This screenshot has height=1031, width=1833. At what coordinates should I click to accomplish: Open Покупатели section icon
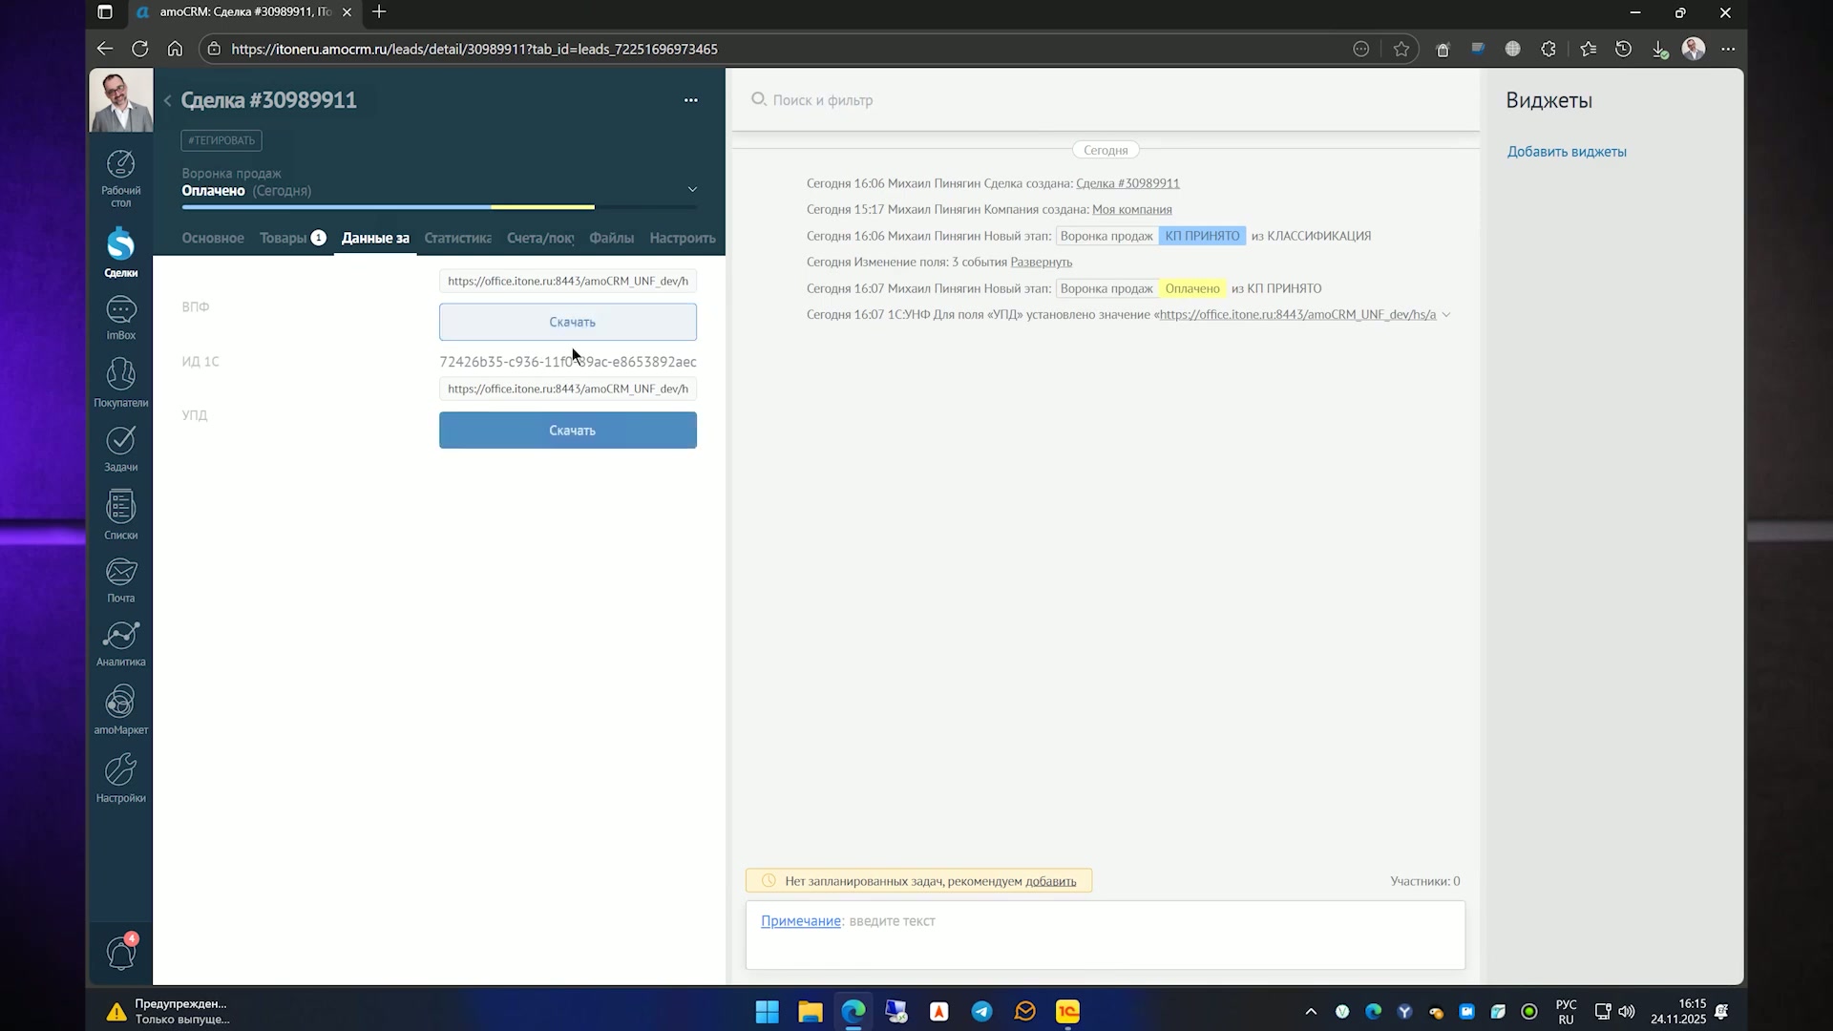(x=120, y=383)
